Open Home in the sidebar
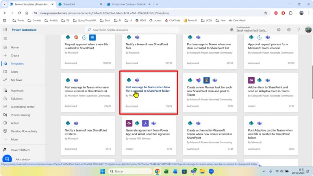Image resolution: width=313 pixels, height=176 pixels. [x=15, y=47]
